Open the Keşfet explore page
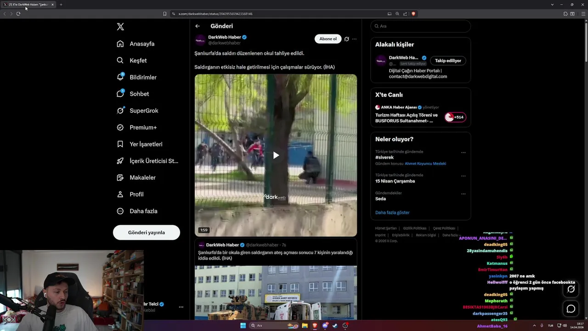The width and height of the screenshot is (588, 331). [132, 60]
